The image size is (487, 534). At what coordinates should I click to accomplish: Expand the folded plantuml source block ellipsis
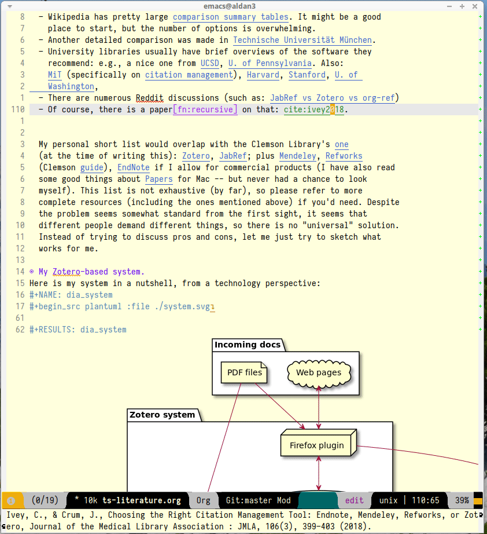tap(212, 307)
